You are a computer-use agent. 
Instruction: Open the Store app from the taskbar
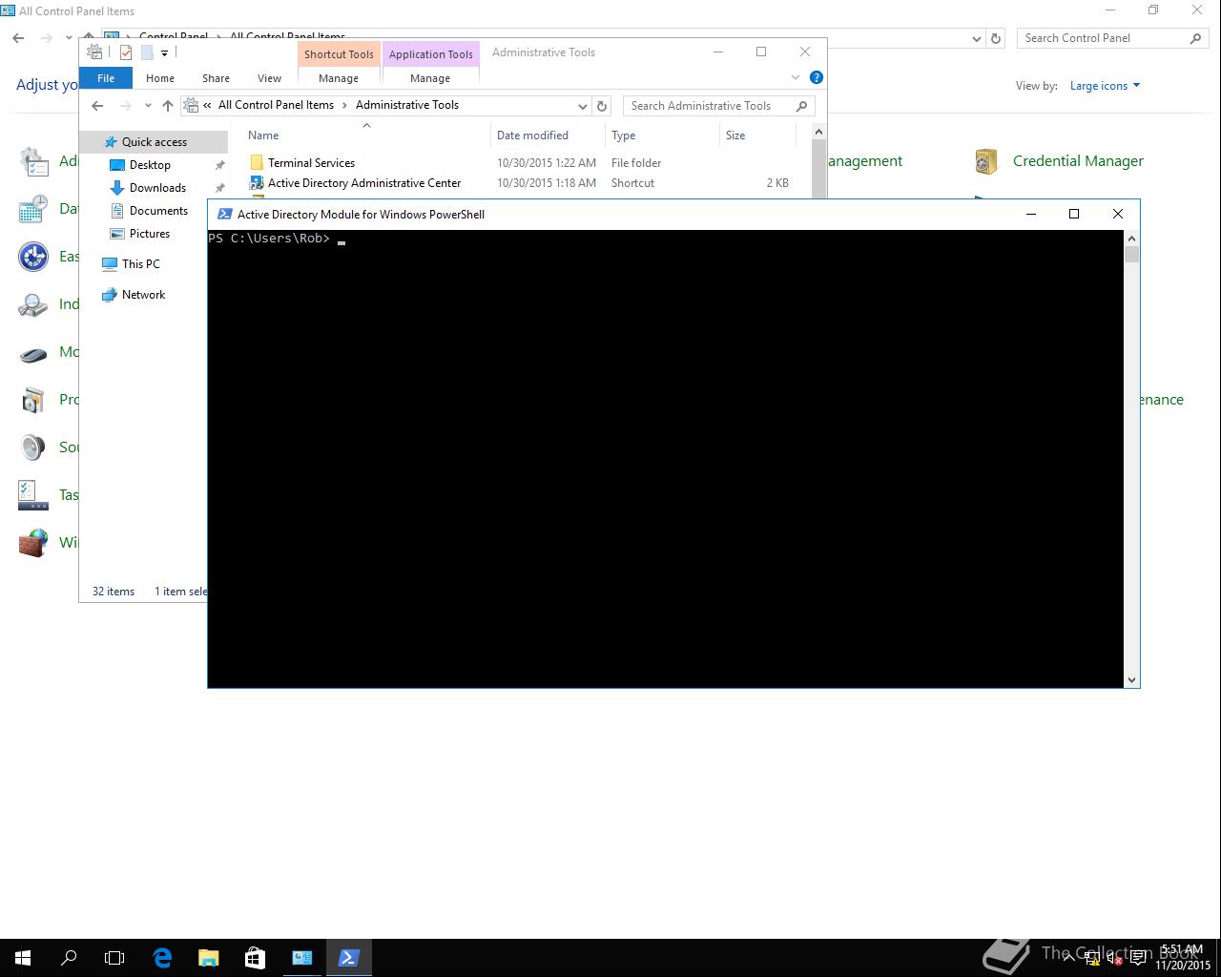click(255, 958)
